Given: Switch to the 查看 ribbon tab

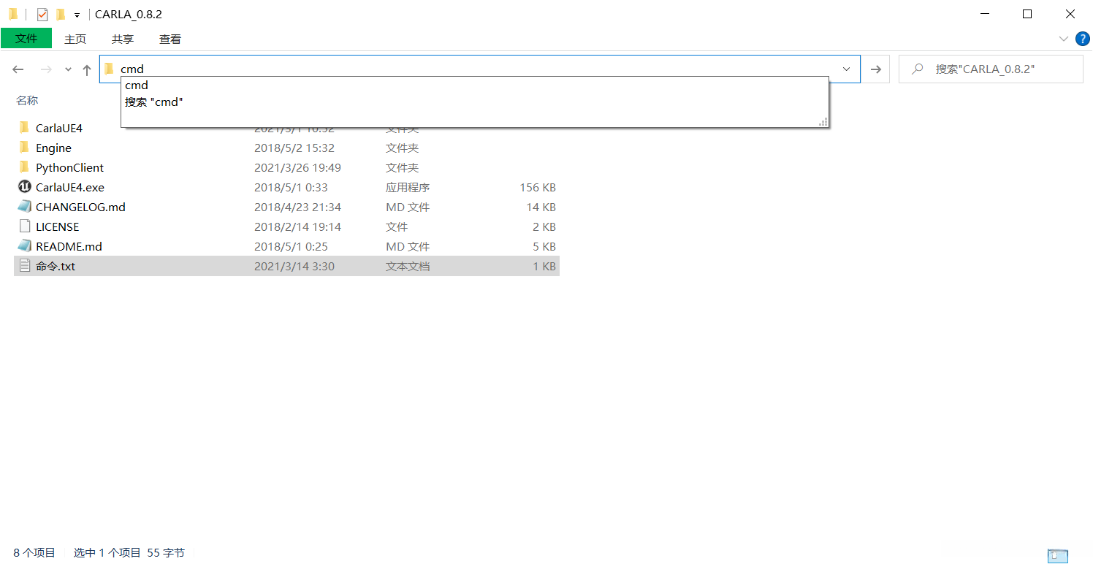Looking at the screenshot, I should [x=170, y=39].
